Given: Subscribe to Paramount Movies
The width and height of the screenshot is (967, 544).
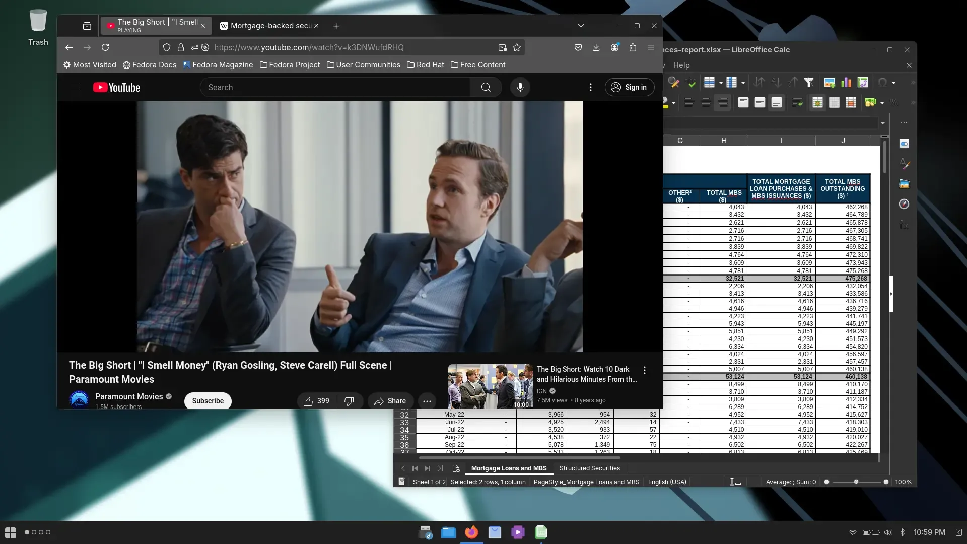Looking at the screenshot, I should click(x=208, y=401).
